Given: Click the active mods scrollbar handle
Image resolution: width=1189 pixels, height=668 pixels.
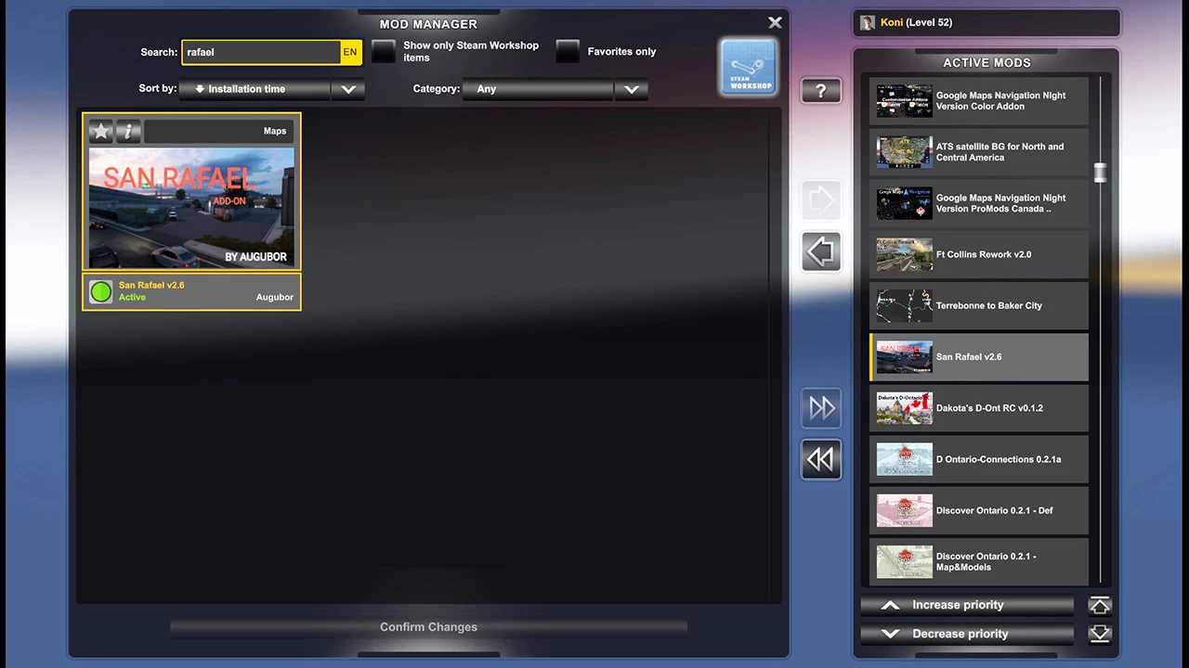Looking at the screenshot, I should tap(1101, 173).
